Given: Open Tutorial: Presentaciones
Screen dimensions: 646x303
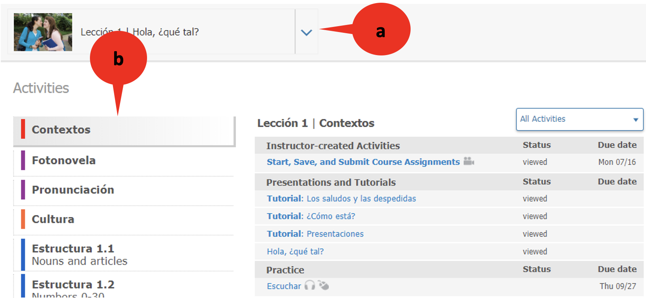Looking at the screenshot, I should click(x=315, y=234).
